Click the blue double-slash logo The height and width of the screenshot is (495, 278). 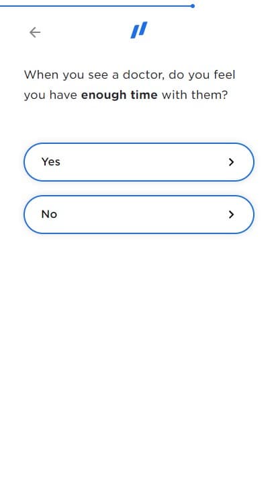139,30
